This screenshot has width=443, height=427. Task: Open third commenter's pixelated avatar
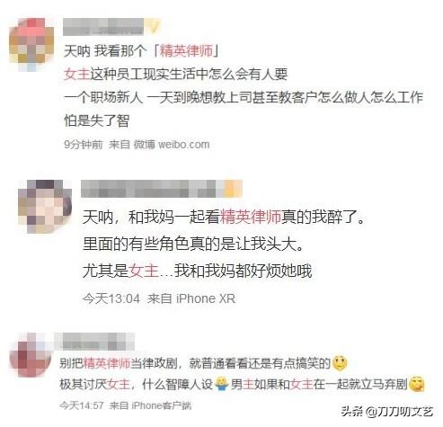[30, 354]
